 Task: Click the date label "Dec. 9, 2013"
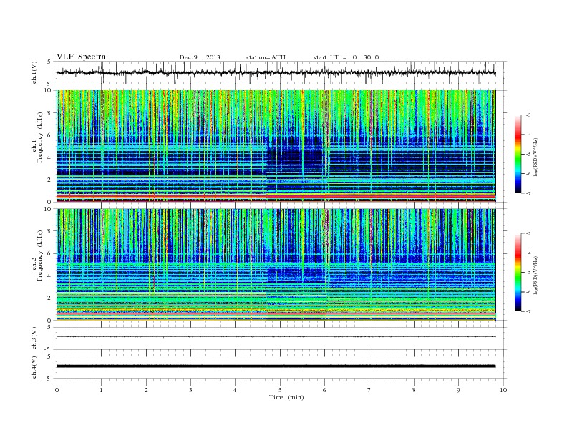click(200, 57)
